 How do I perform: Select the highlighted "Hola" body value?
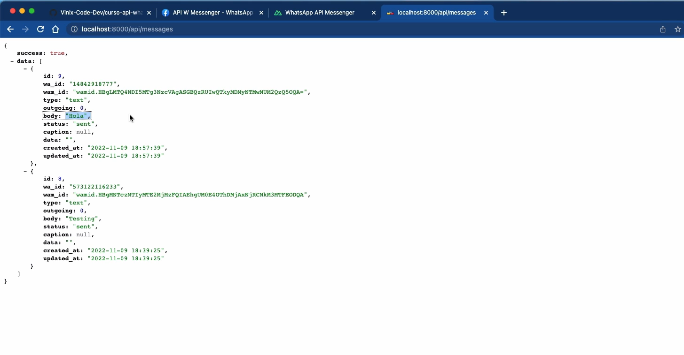point(77,116)
